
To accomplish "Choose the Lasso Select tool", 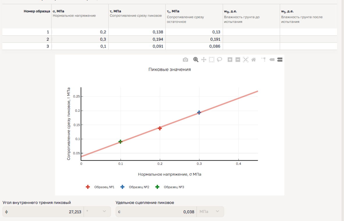I will [219, 60].
